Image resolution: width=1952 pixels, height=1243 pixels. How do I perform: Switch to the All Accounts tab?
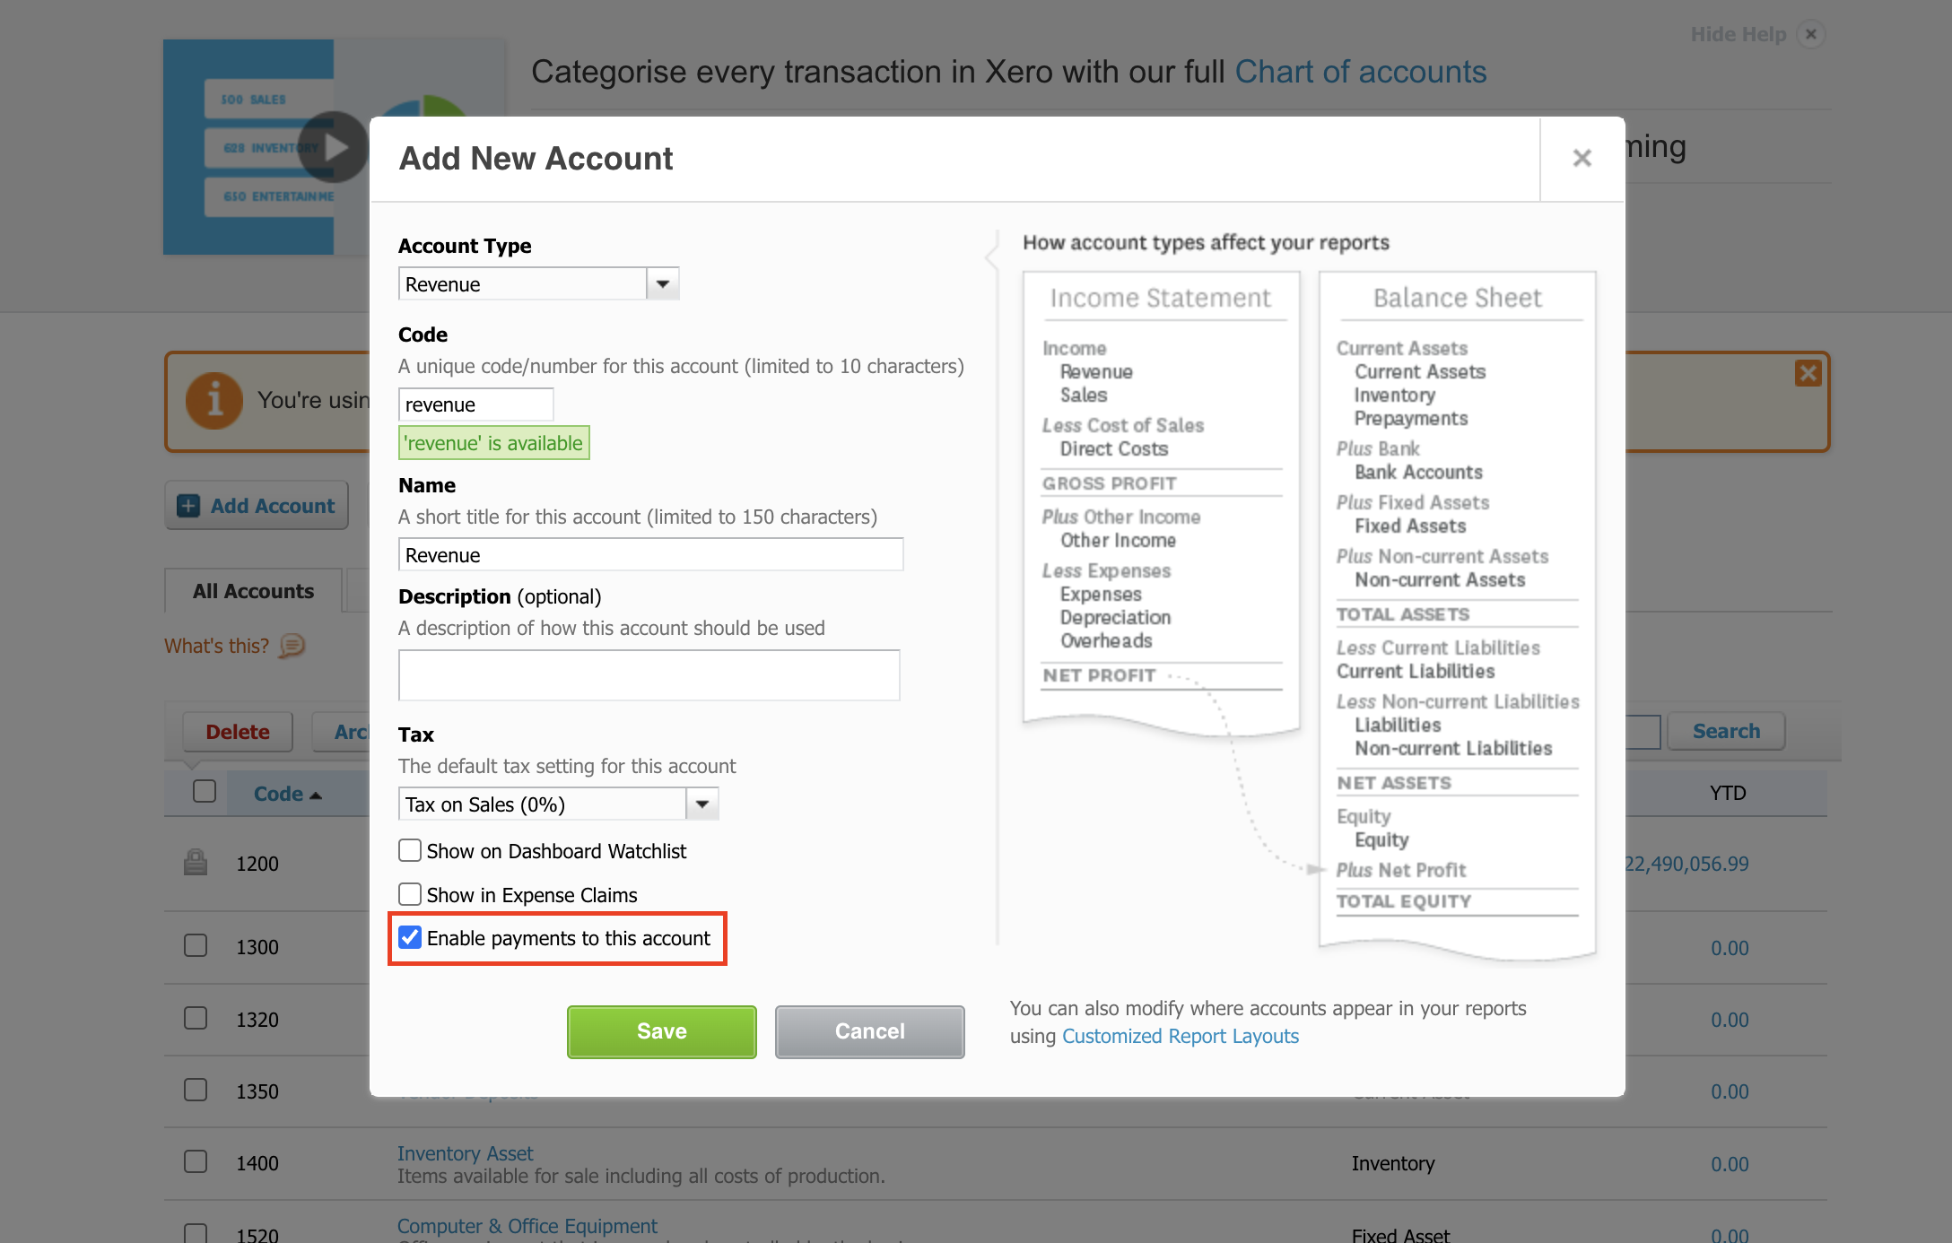(253, 591)
